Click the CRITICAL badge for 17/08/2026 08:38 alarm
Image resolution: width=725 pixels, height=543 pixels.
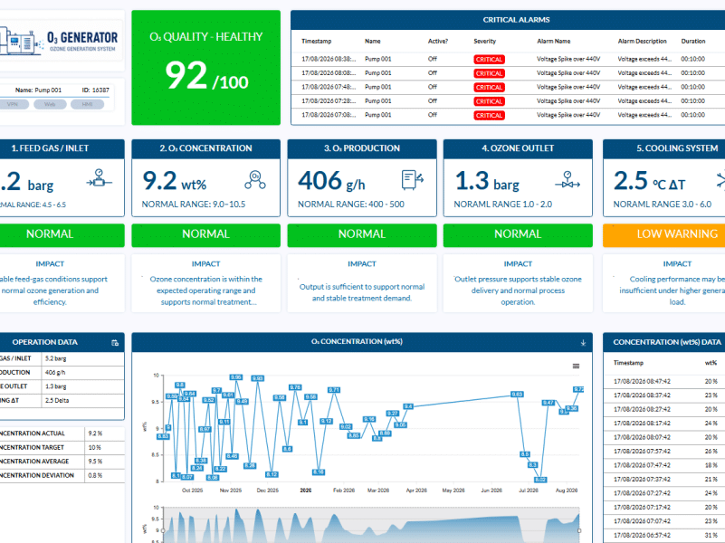coord(489,59)
